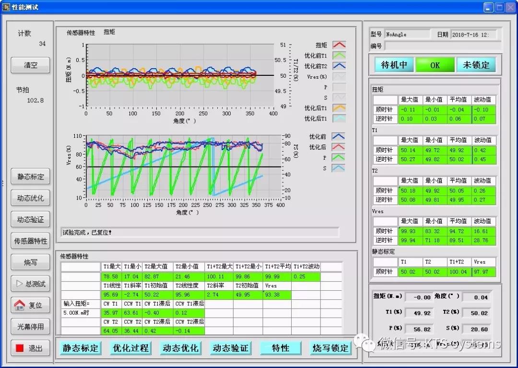Toggle the 待机中 status indicator
Screen dimensions: 518x368
click(x=394, y=65)
